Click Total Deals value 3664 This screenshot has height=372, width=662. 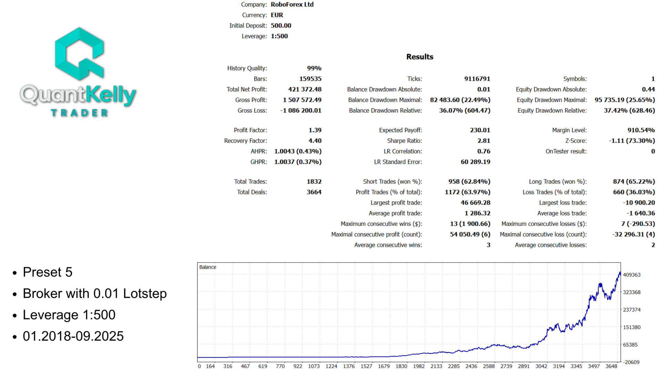[x=314, y=192]
